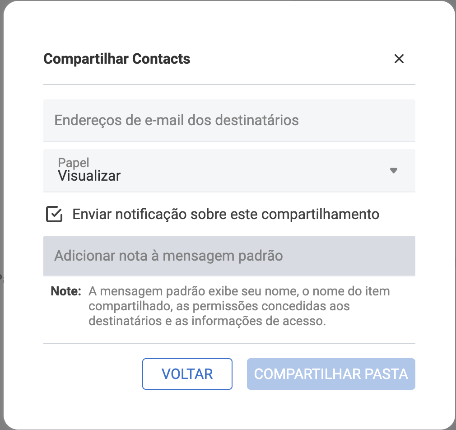Uncheck the send notification checkbox
456x430 pixels.
tap(54, 214)
